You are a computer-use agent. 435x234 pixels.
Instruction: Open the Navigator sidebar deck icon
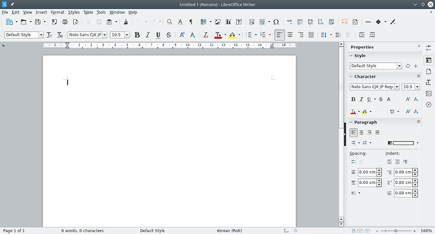[428, 105]
